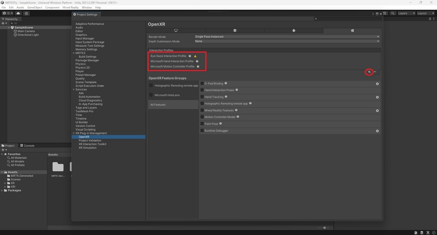Expand the Packages folder in Project panel

pyautogui.click(x=2, y=191)
